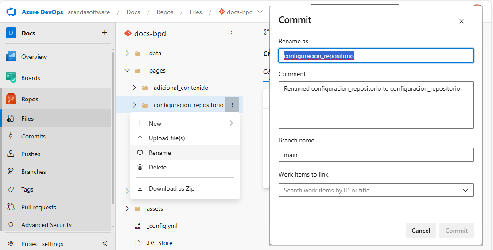The image size is (493, 250).
Task: Open the Pushes page
Action: coord(31,154)
